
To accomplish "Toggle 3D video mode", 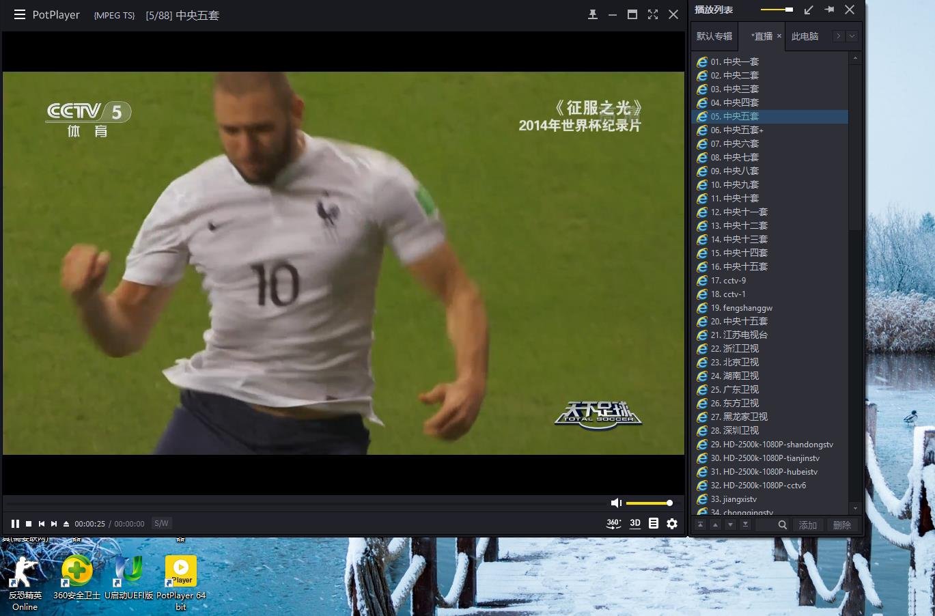I will [635, 523].
